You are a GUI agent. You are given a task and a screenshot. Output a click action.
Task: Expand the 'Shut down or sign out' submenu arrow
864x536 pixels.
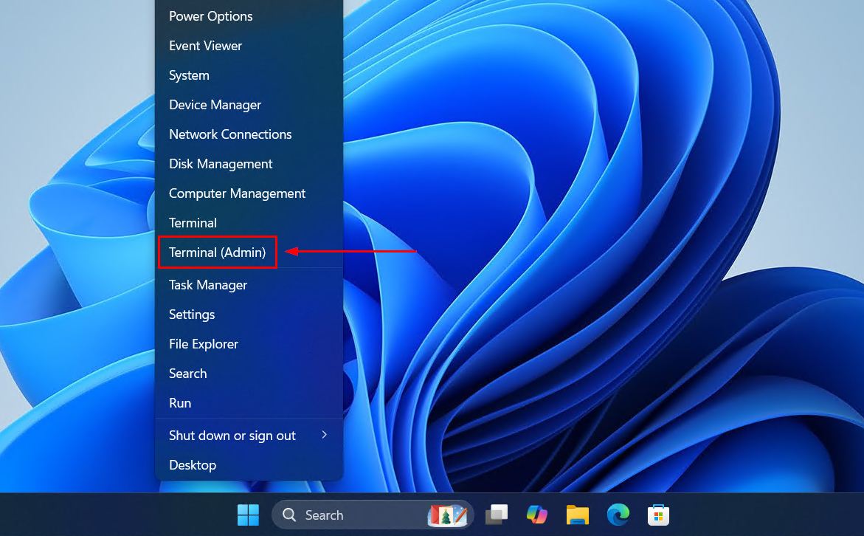click(324, 435)
